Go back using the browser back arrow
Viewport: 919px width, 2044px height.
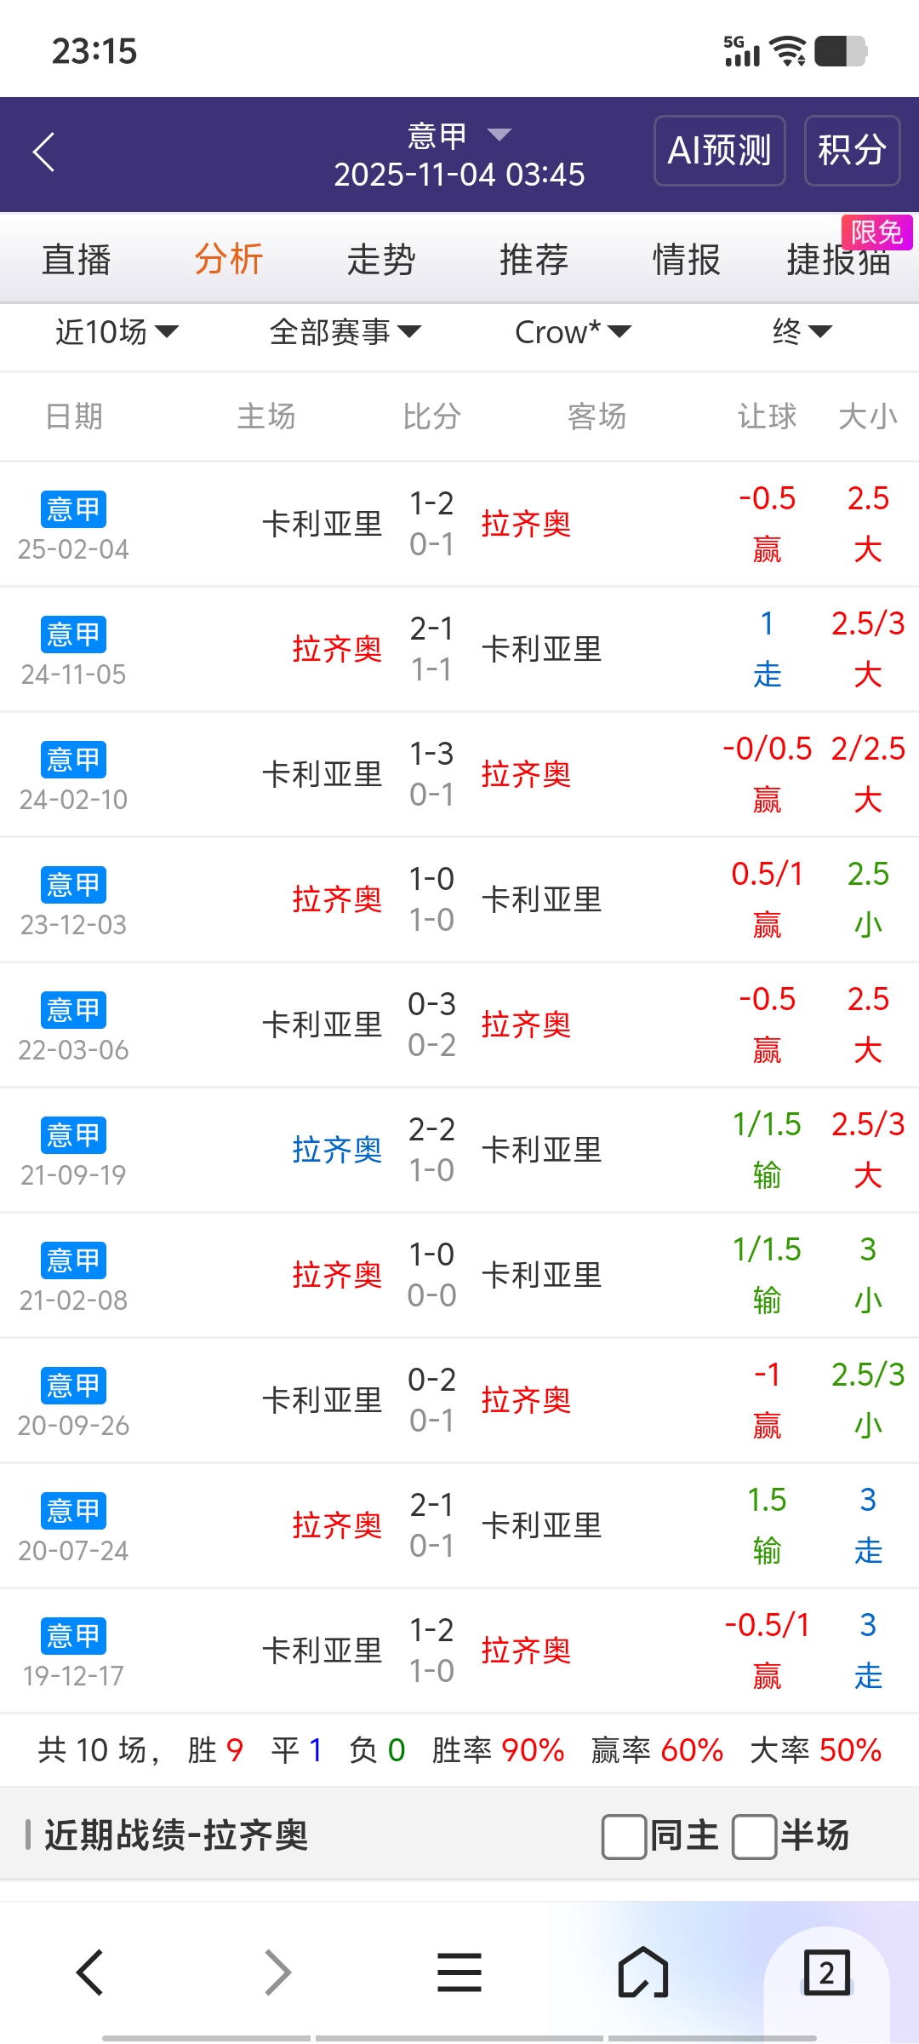(x=90, y=1972)
